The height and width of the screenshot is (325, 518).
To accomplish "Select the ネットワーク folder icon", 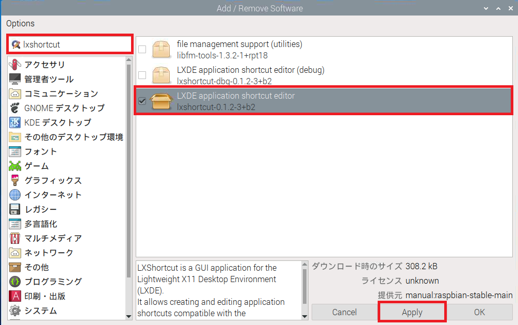I will pos(15,253).
